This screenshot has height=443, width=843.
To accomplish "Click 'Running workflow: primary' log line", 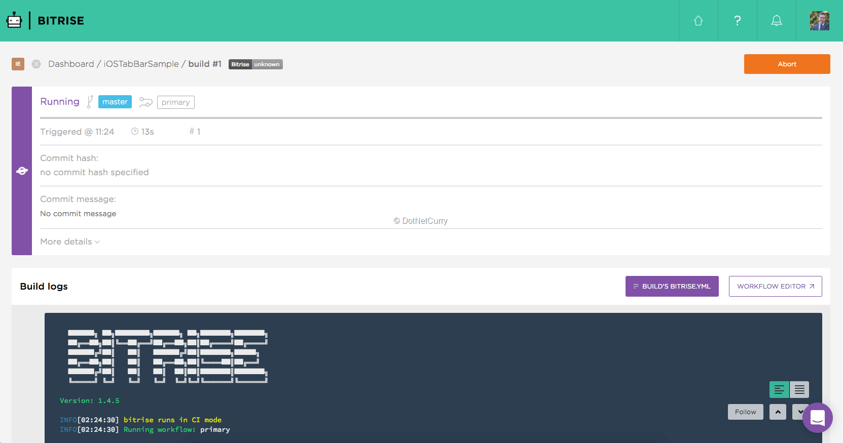I will coord(177,429).
